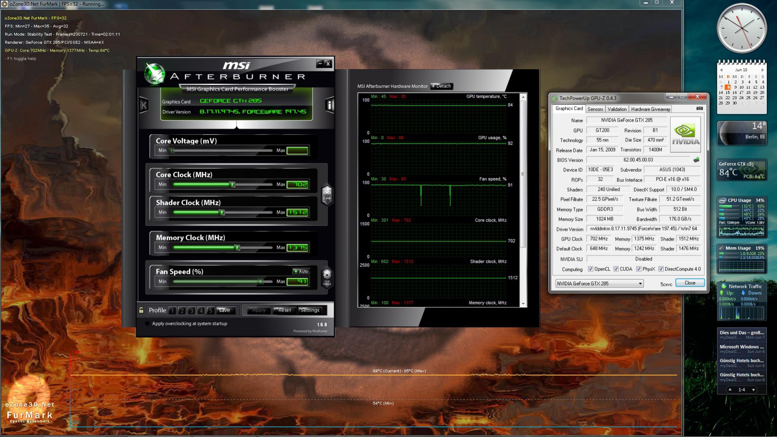The width and height of the screenshot is (777, 437).
Task: Click the Memory Clock slider handle
Action: [238, 247]
